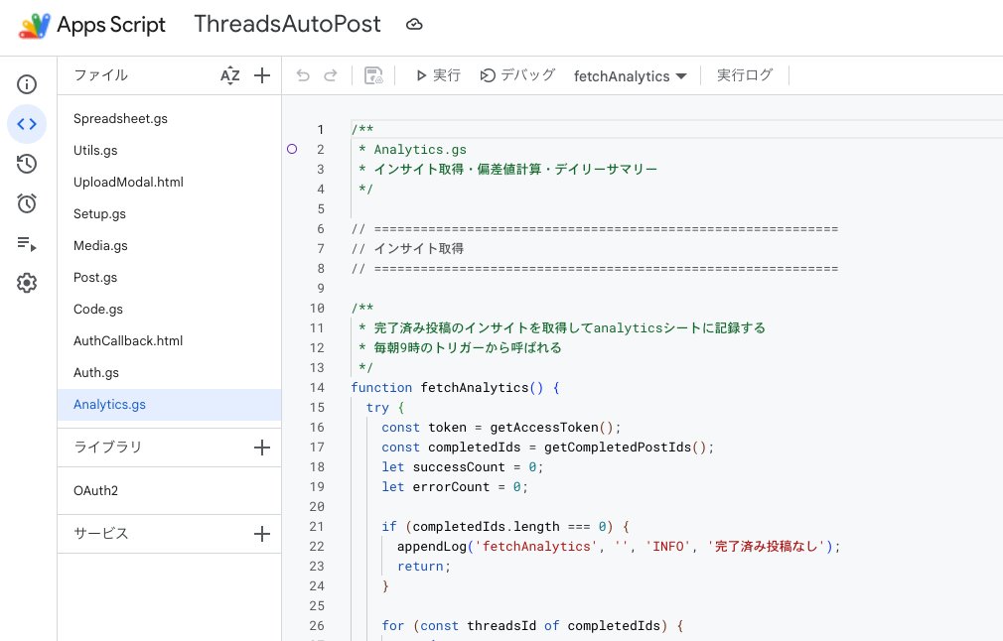Click 'getAccessToken' on line 16
This screenshot has height=641, width=1003.
click(x=544, y=427)
